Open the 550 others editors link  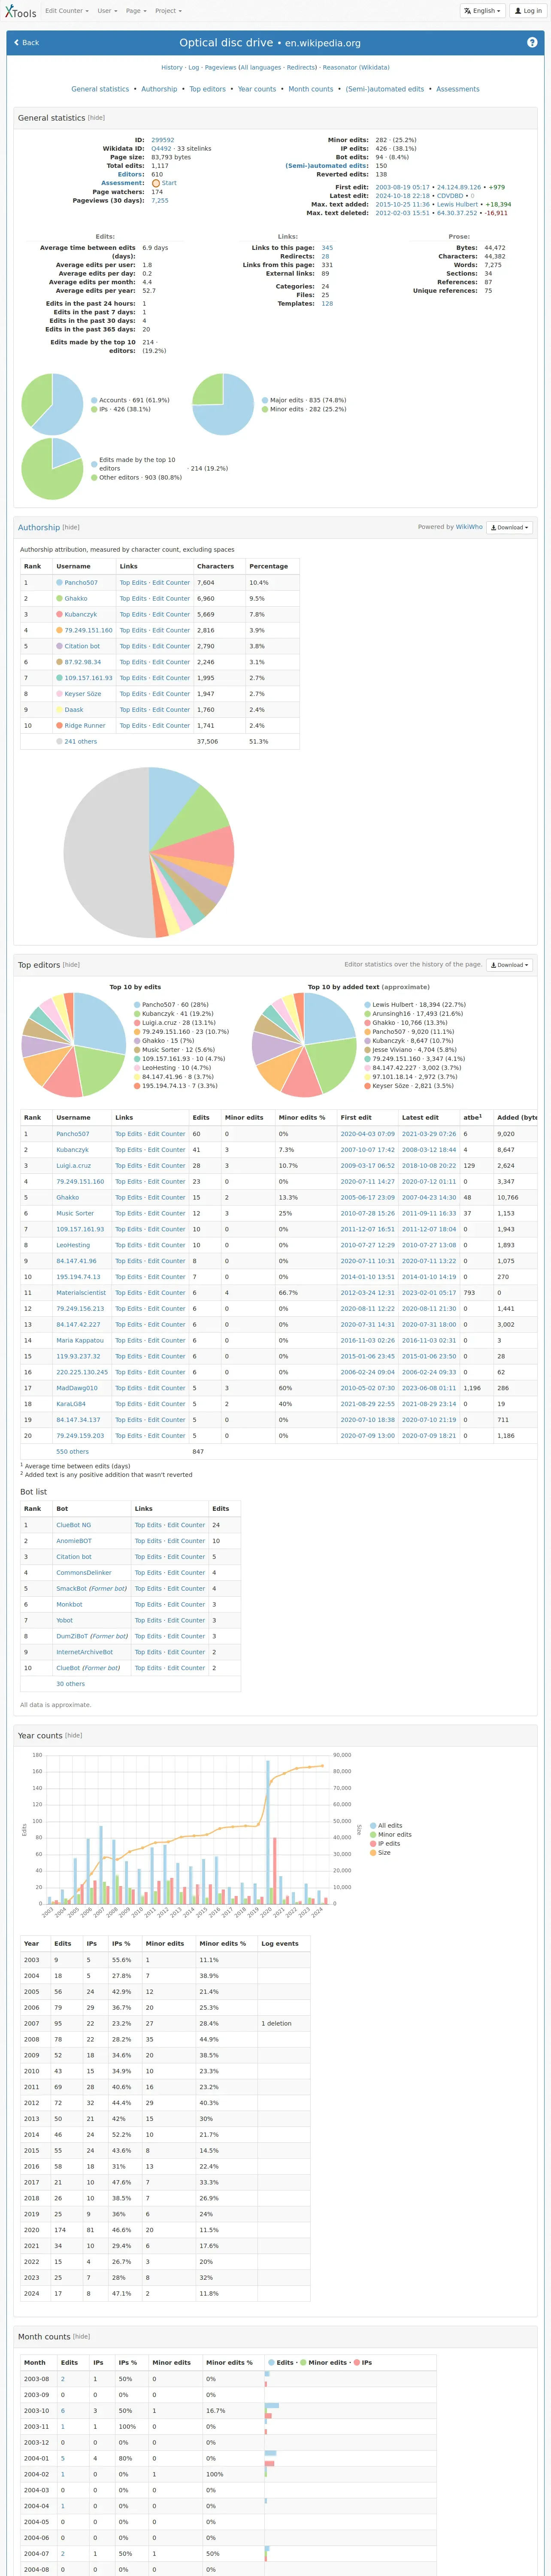[x=72, y=1452]
